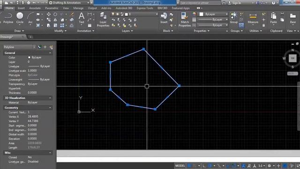The height and width of the screenshot is (169, 300).
Task: Click the command line input area
Action: pos(178,160)
